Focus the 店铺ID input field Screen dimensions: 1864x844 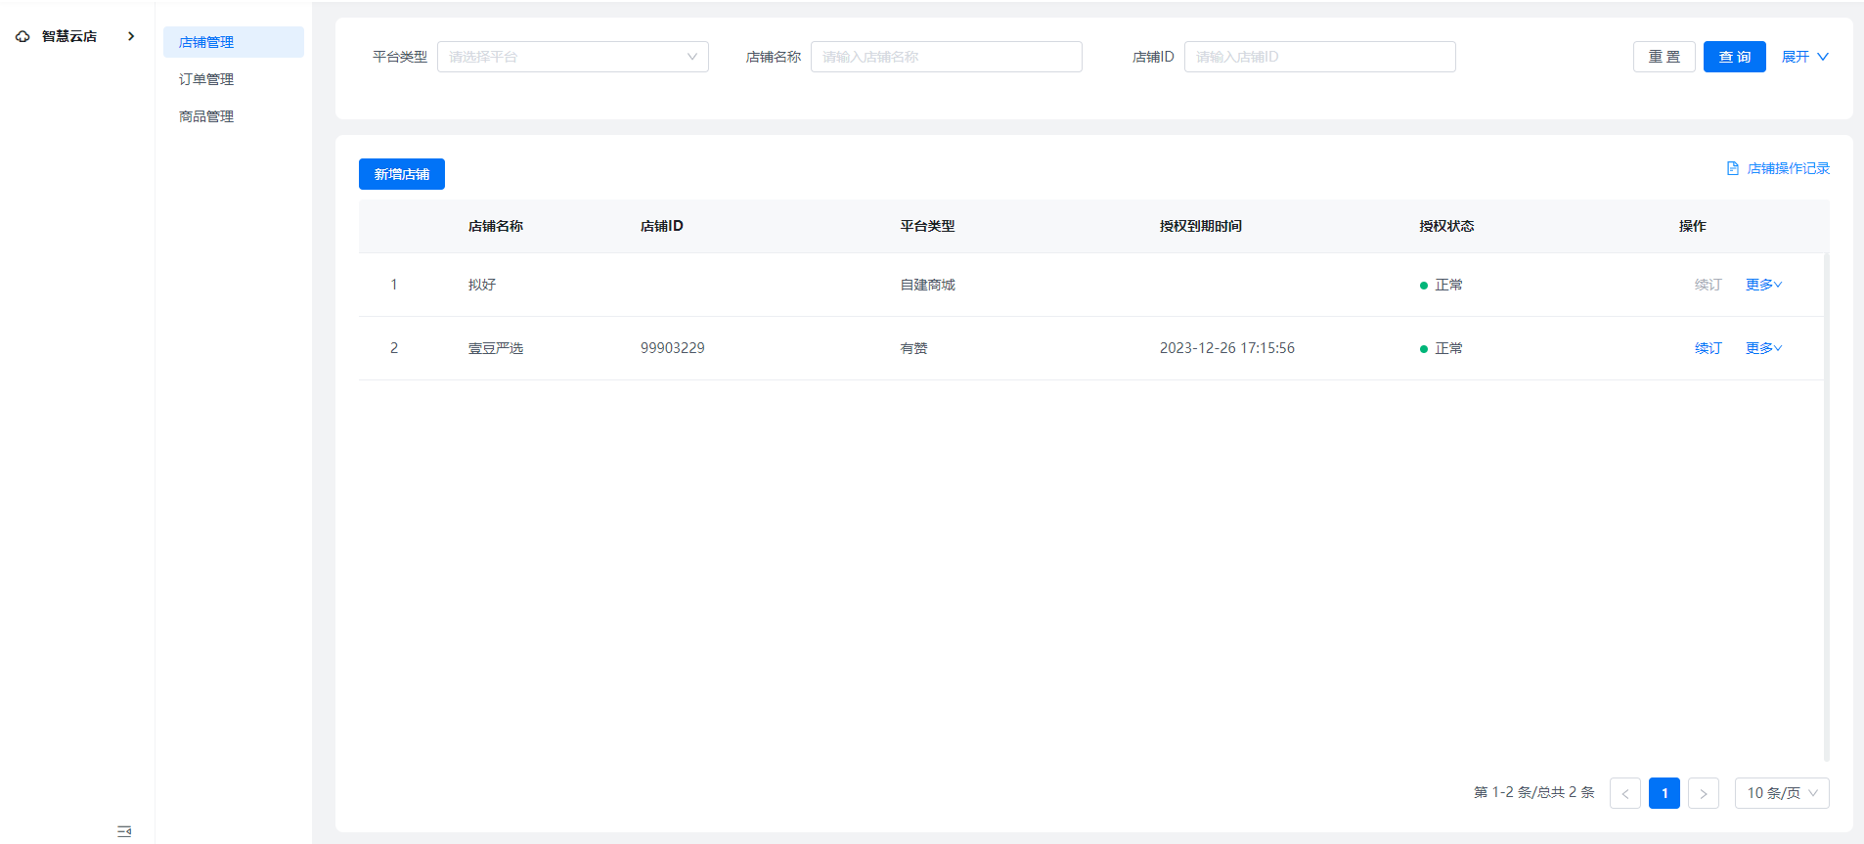[x=1319, y=57]
